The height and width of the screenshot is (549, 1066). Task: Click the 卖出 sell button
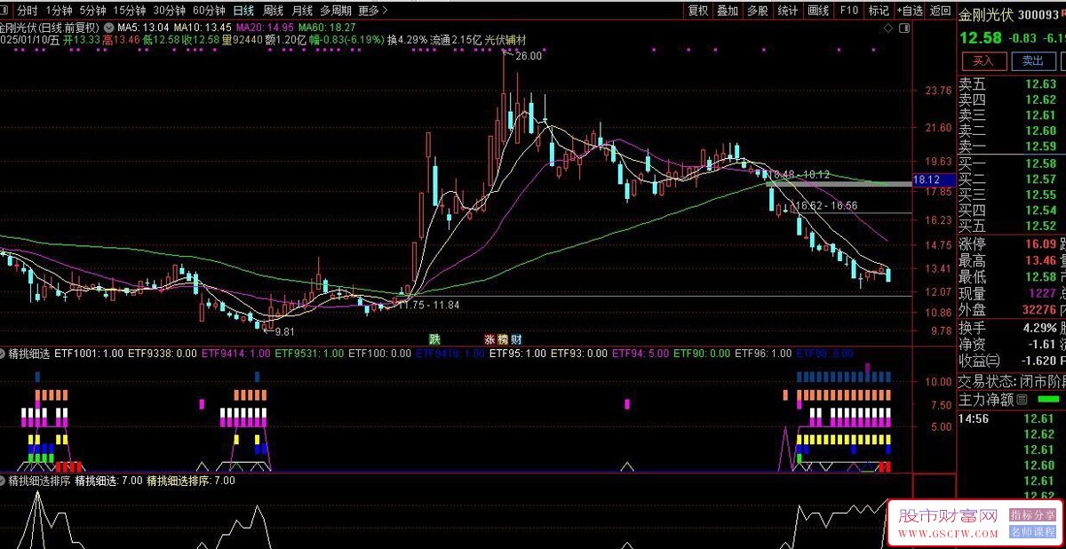click(x=1032, y=61)
